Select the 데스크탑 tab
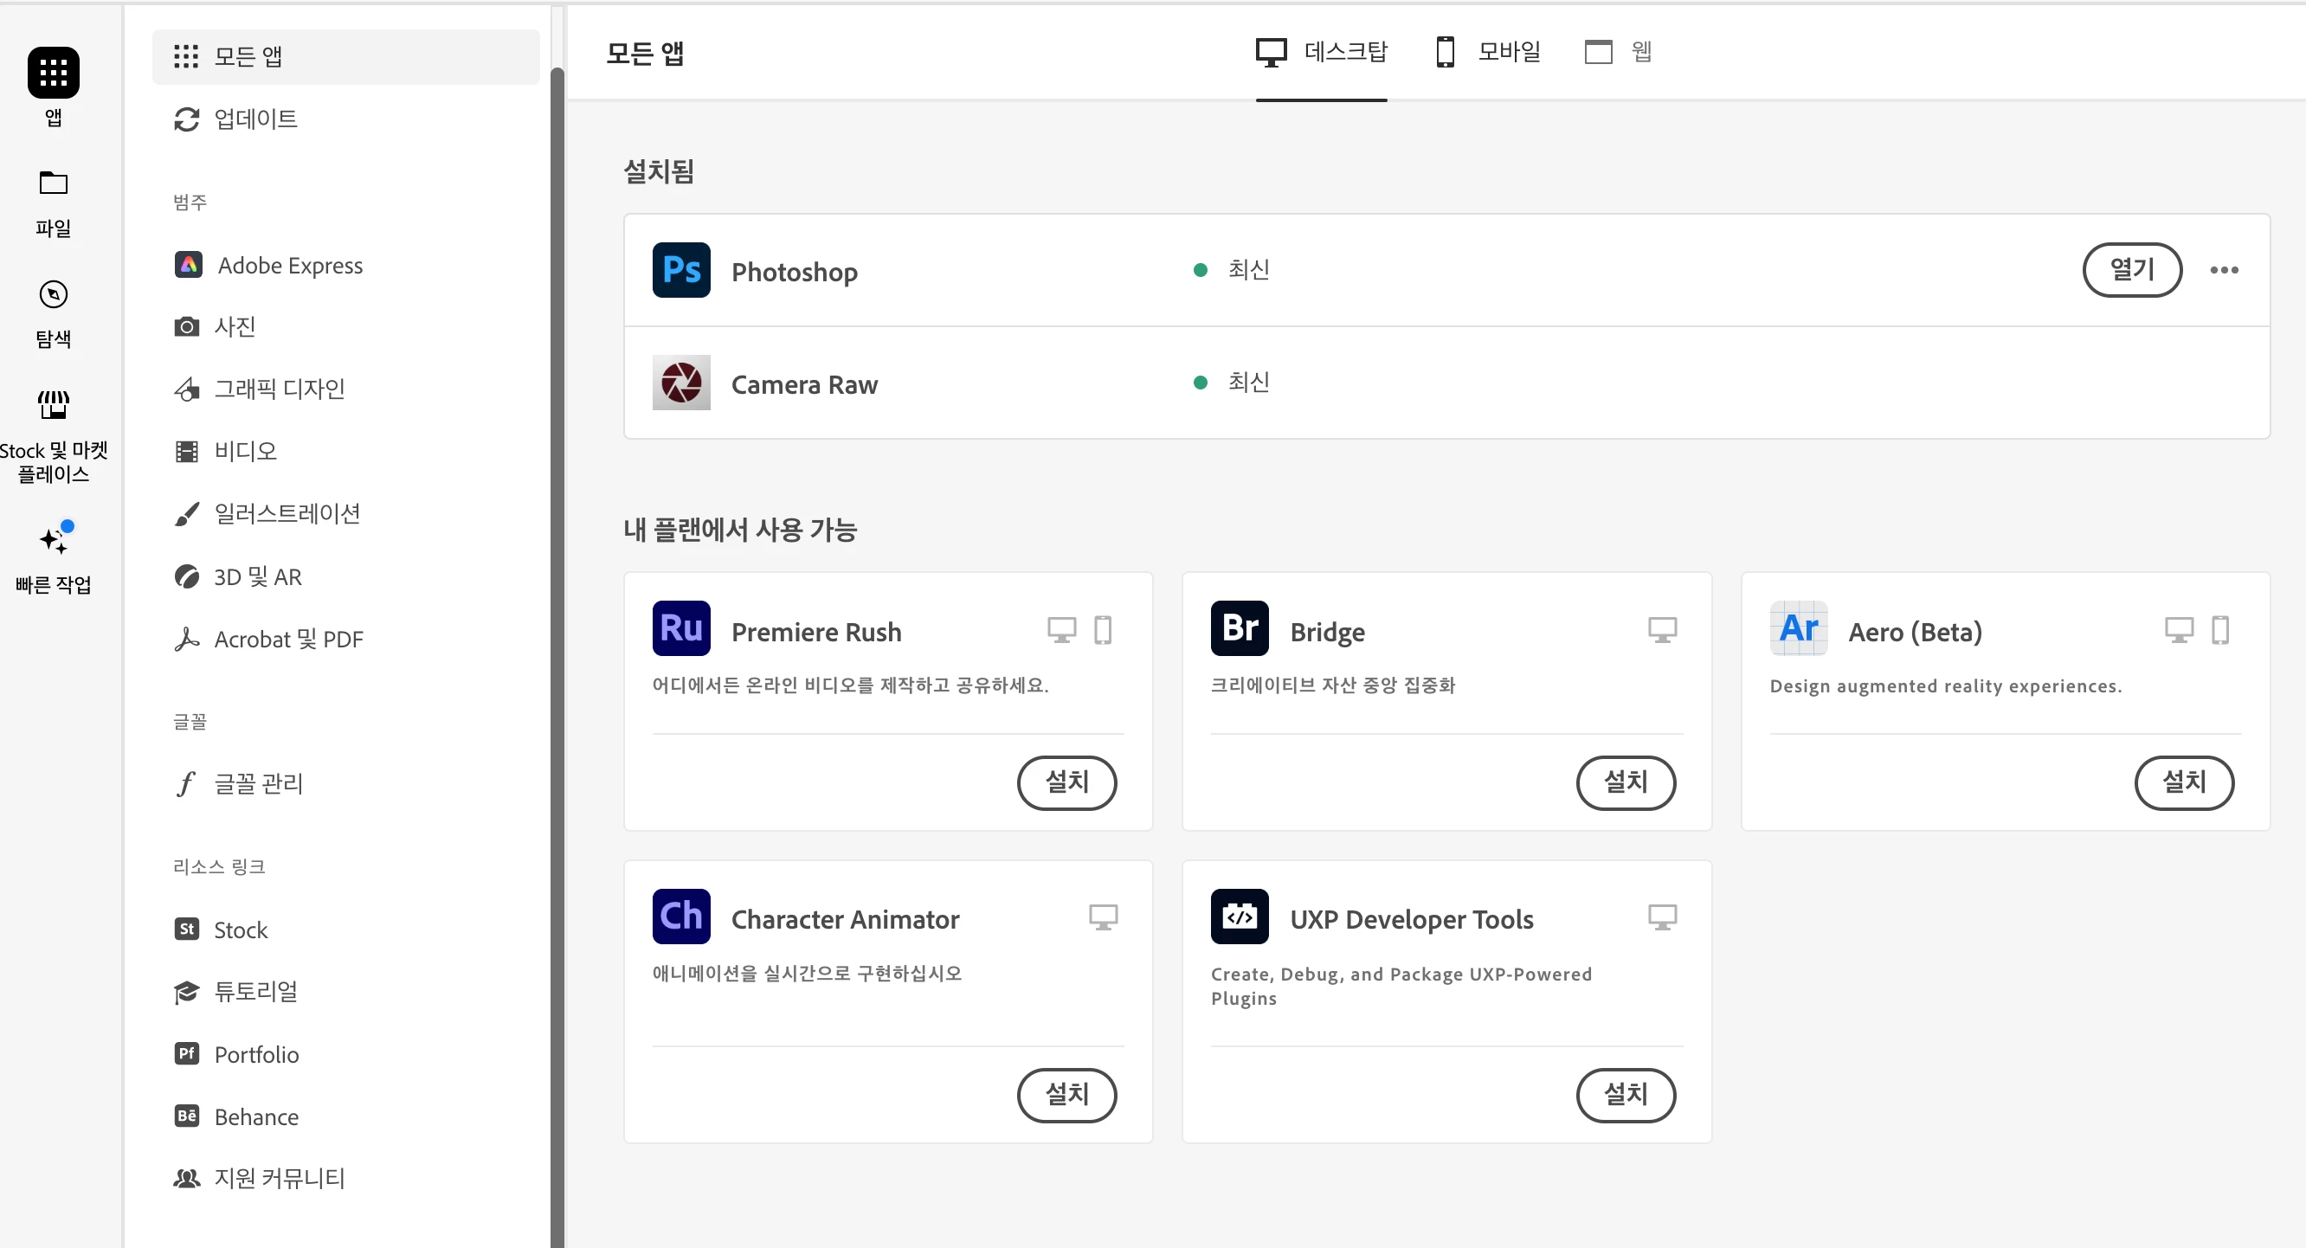The height and width of the screenshot is (1248, 2306). [1320, 52]
